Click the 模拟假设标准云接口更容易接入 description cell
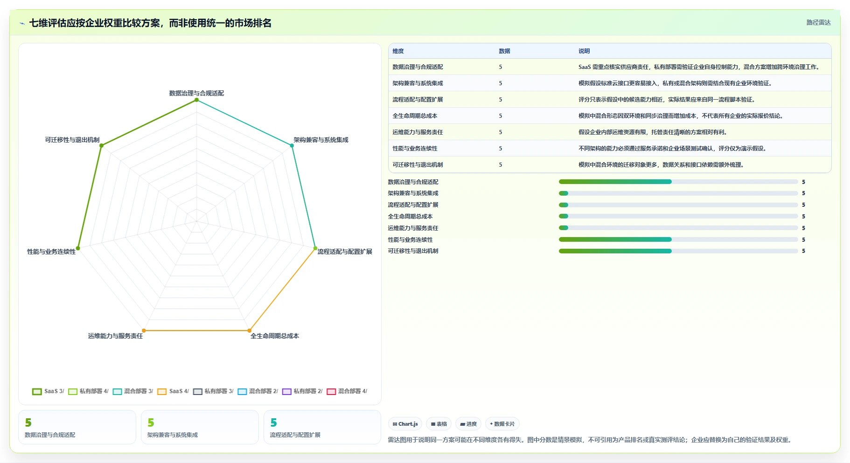 (676, 83)
